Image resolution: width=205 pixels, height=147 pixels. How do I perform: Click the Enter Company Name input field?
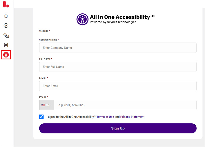click(x=118, y=48)
